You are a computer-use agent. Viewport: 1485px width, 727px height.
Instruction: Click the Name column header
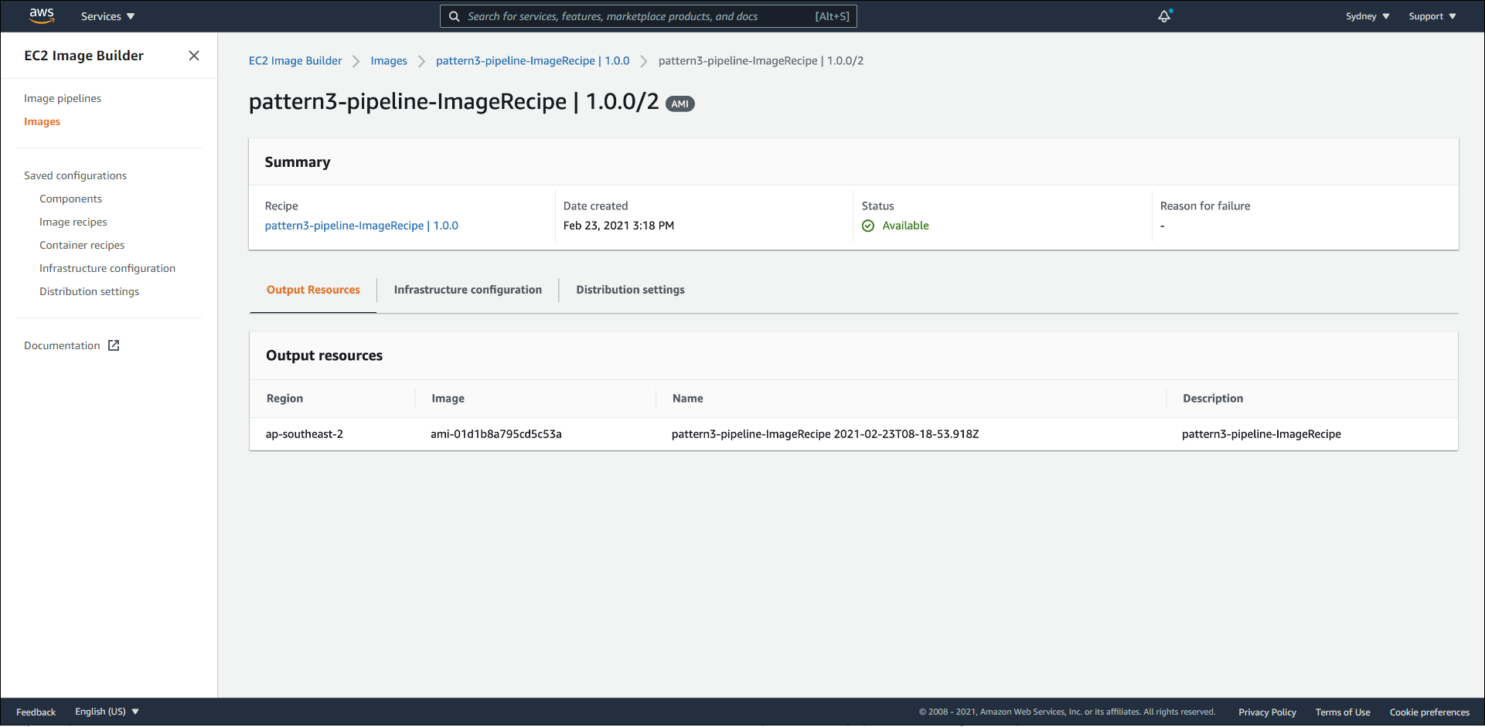[688, 399]
